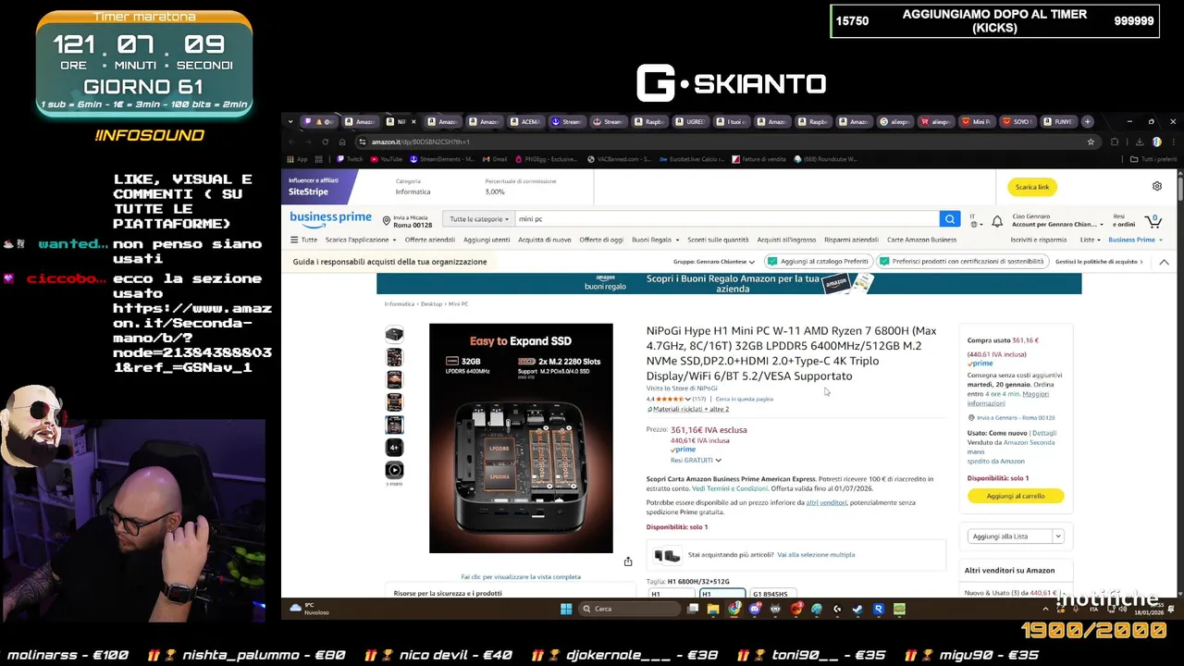Click Aggiungi al carrello button
The image size is (1184, 666).
[1016, 496]
